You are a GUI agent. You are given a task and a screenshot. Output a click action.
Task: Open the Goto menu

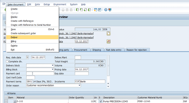(37, 5)
